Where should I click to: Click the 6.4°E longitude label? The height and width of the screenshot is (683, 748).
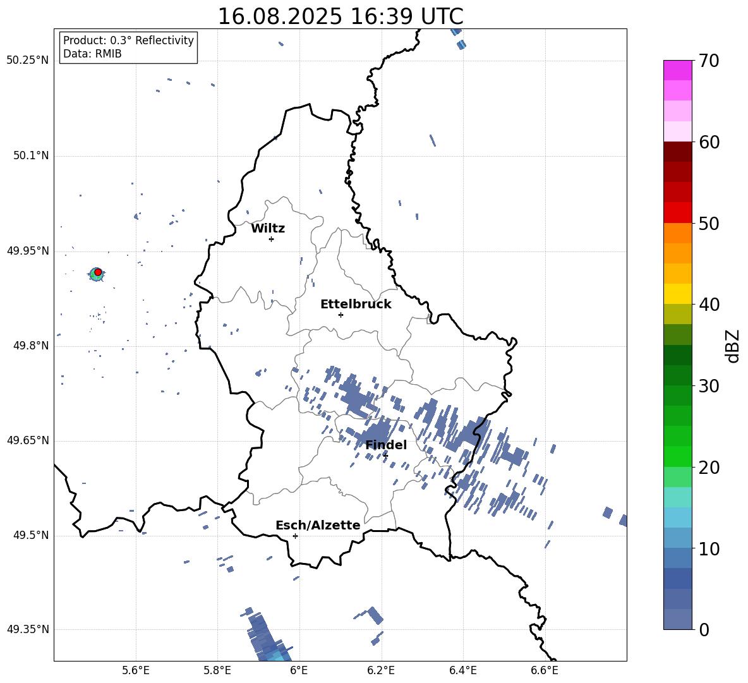(462, 670)
